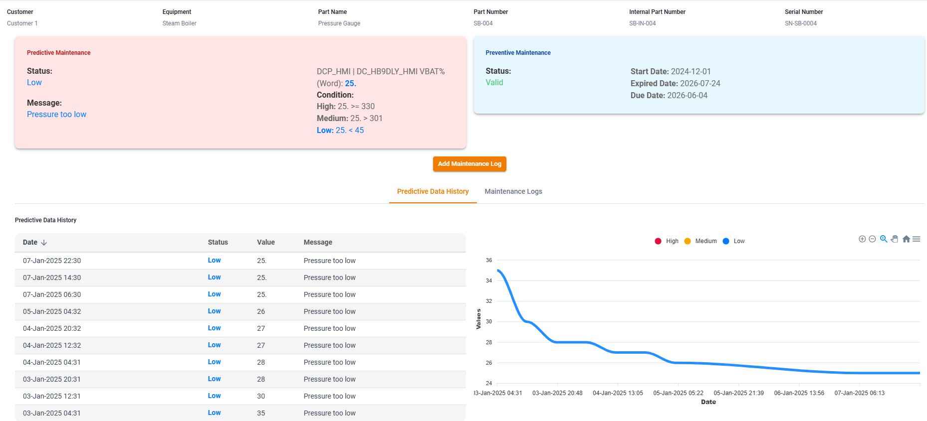Click the Steam Boiler equipment value
927x421 pixels.
(179, 23)
